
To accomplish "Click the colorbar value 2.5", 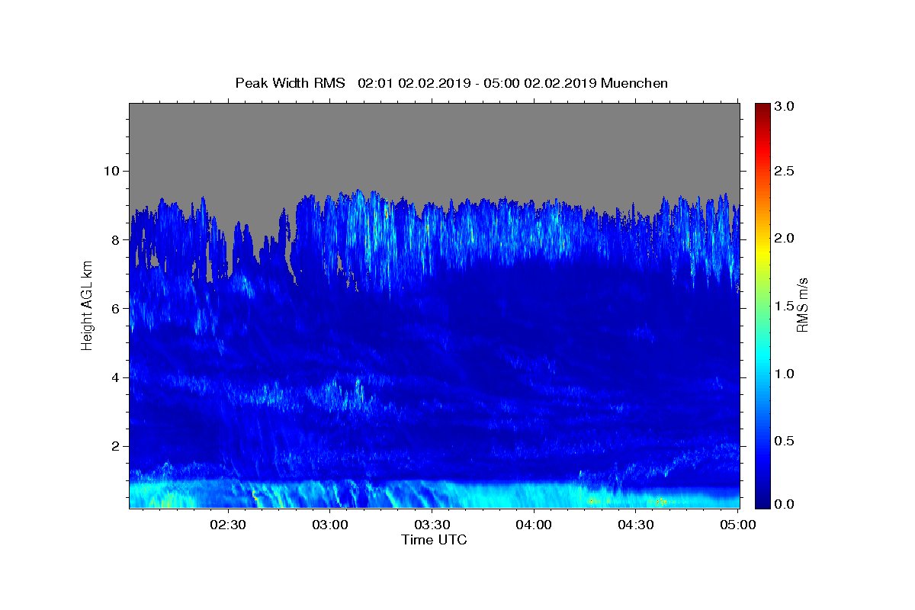I will pos(785,171).
